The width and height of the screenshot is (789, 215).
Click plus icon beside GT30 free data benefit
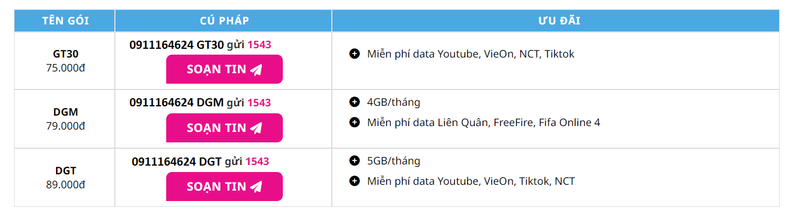[x=354, y=54]
